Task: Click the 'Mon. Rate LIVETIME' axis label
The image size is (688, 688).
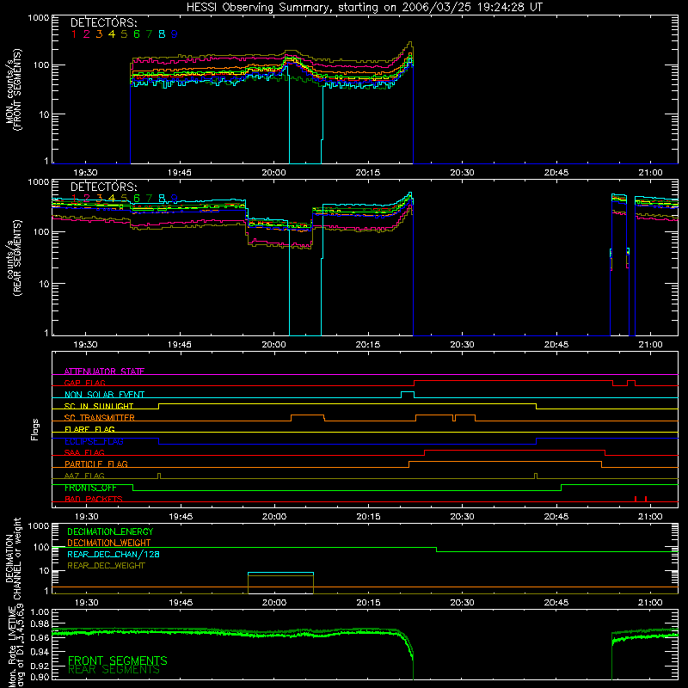Action: 13,647
